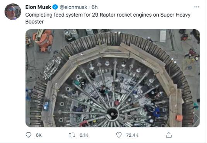The width and height of the screenshot is (207, 143).
Task: Click the Super Heavy words in tweet
Action: pyautogui.click(x=175, y=15)
